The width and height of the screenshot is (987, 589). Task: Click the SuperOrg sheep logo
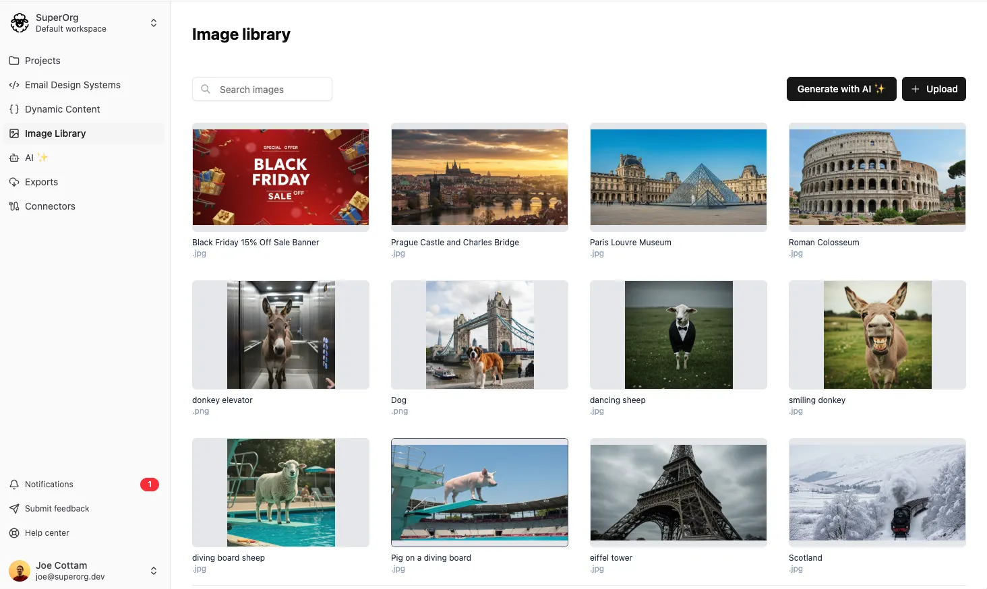(x=19, y=22)
